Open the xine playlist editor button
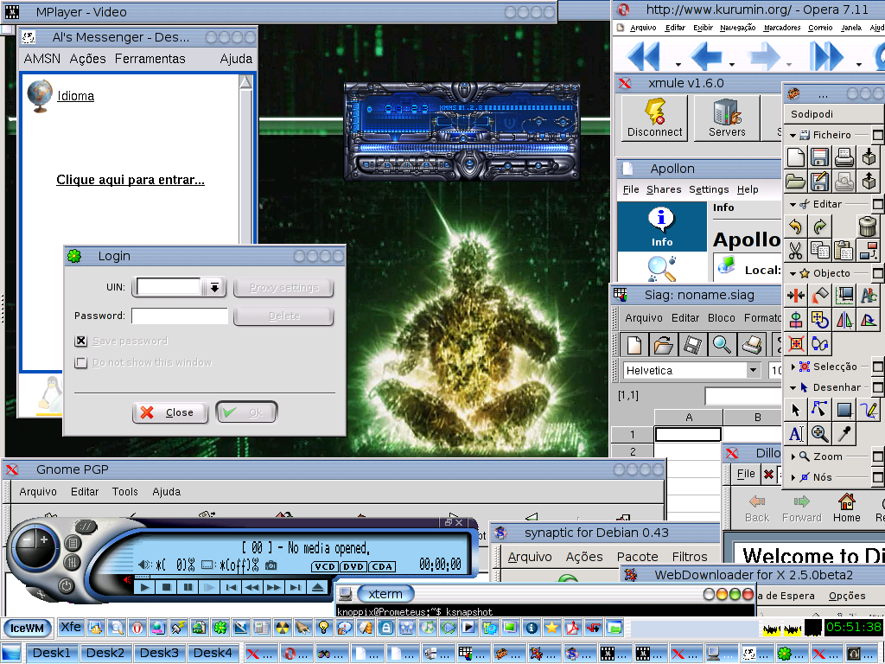Viewport: 885px width, 664px height. tap(73, 544)
